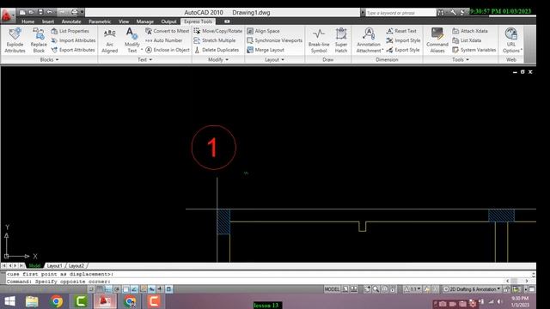Screen dimensions: 550x309
Task: Start Move/Copy/Rotate command
Action: (217, 31)
